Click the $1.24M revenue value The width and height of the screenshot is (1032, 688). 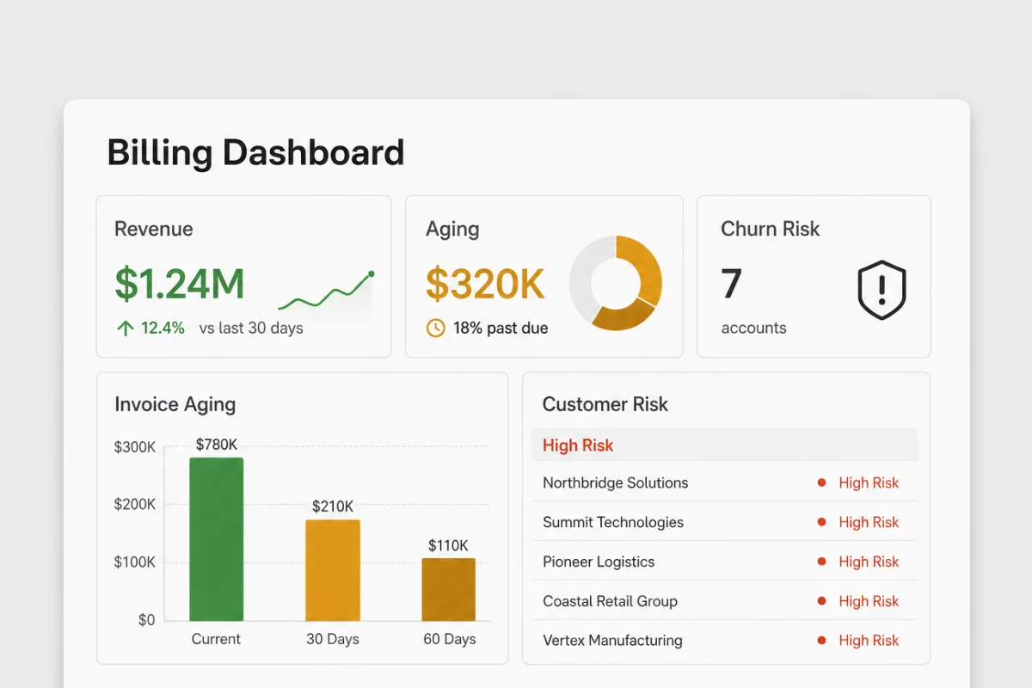coord(180,285)
